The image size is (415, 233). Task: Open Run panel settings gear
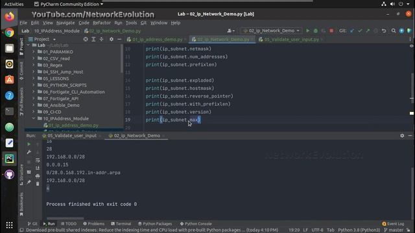[x=402, y=135]
